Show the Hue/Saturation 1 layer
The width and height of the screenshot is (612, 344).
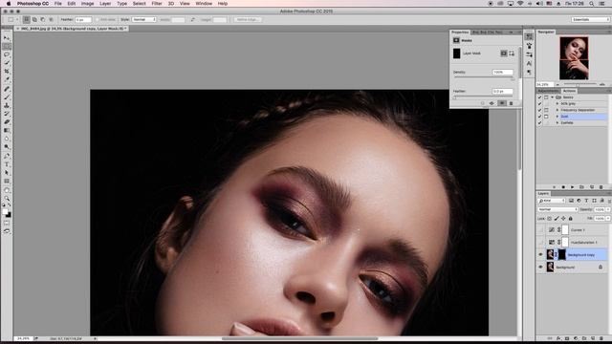(540, 242)
